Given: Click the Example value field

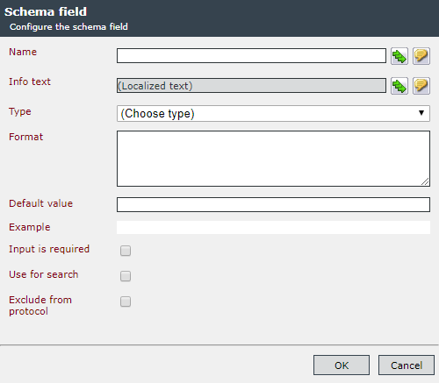Looking at the screenshot, I should (273, 227).
